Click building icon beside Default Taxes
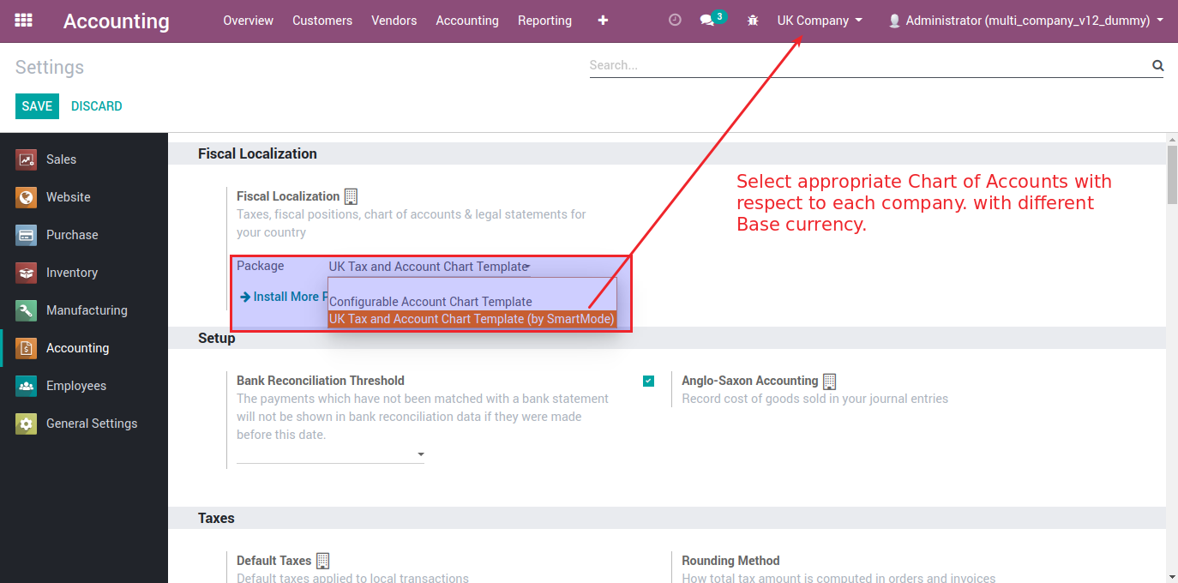1178x583 pixels. [322, 561]
